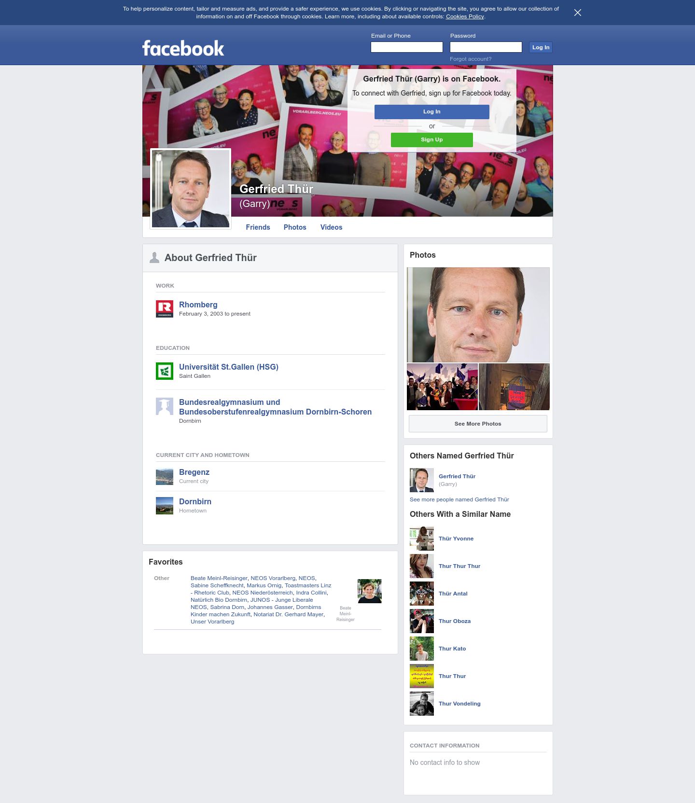Screen dimensions: 695x803
Task: Switch to the Videos tab
Action: pyautogui.click(x=331, y=227)
